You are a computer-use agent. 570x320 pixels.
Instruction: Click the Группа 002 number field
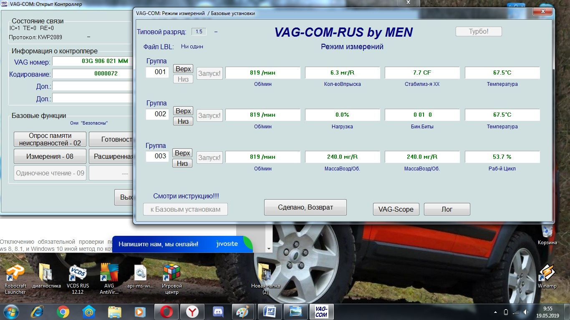157,114
